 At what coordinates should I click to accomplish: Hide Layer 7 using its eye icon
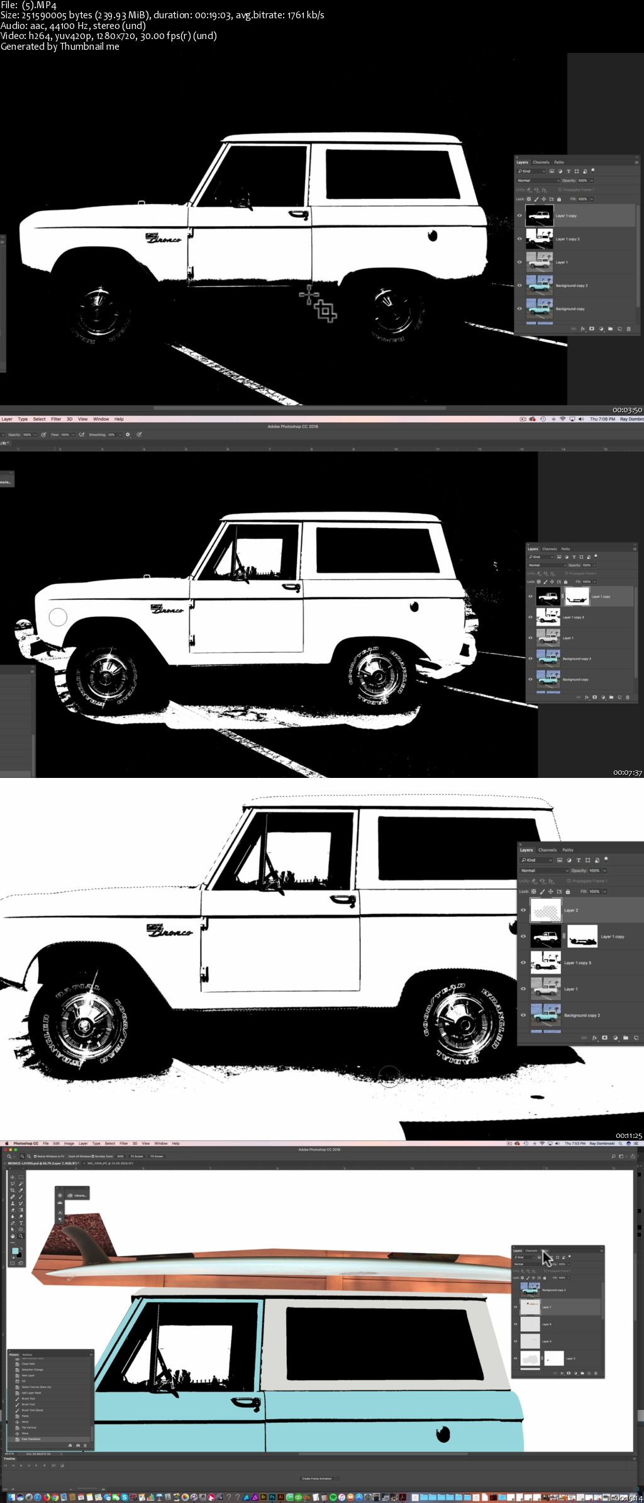click(516, 1307)
